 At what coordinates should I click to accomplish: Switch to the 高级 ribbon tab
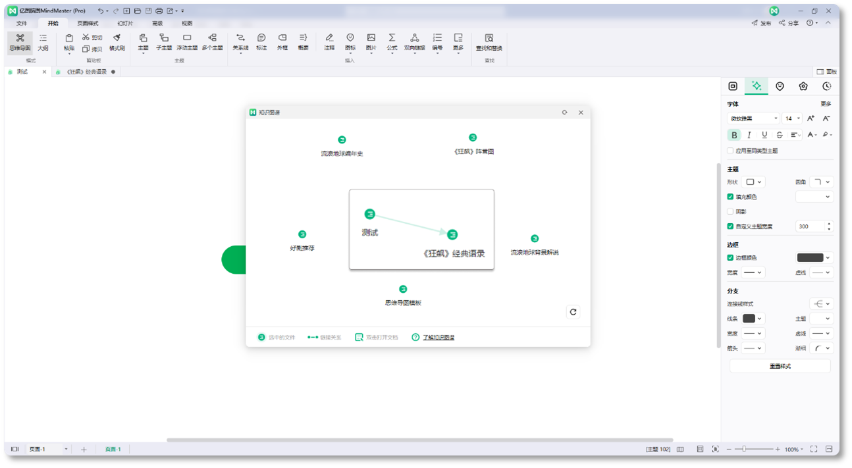(x=157, y=23)
